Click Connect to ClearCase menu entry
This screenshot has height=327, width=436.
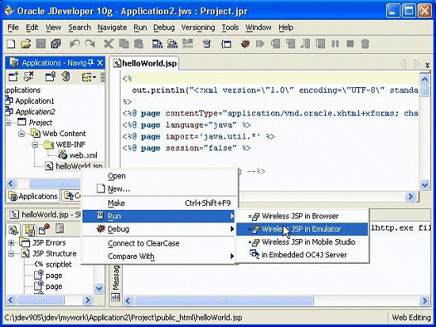click(159, 243)
